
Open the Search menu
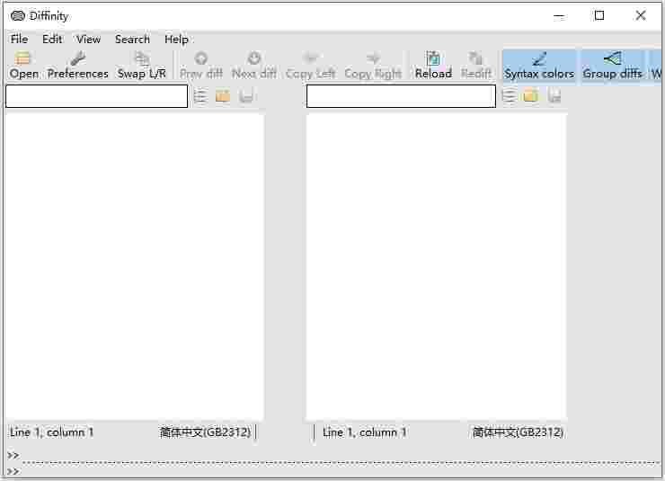pos(132,39)
